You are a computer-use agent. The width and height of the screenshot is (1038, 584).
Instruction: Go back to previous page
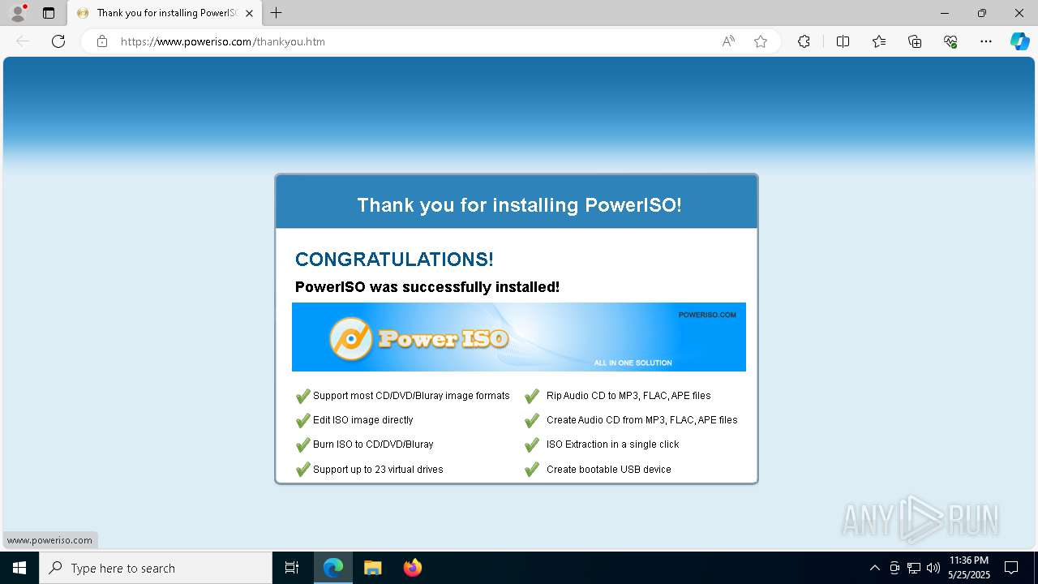click(x=23, y=41)
